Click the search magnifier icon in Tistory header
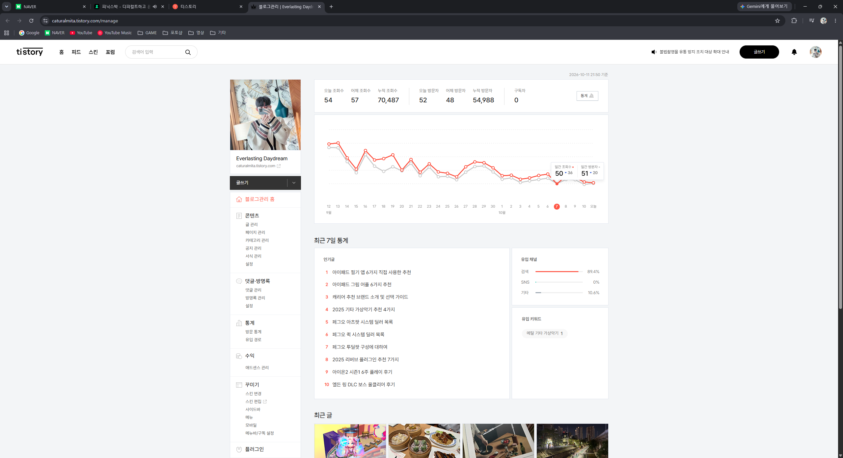 tap(188, 52)
